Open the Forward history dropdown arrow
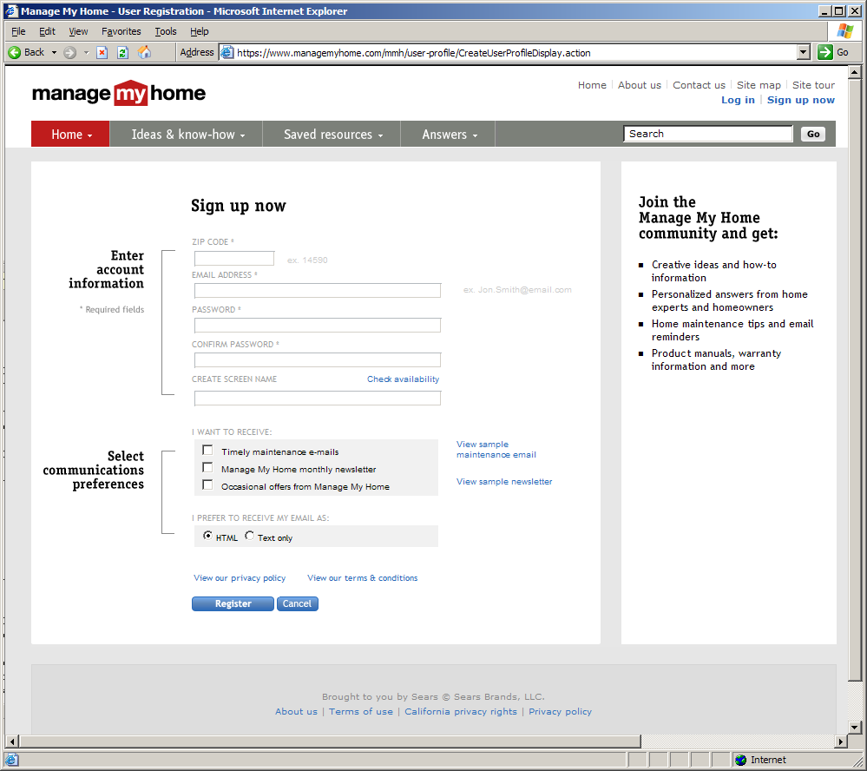The image size is (867, 771). [x=86, y=53]
